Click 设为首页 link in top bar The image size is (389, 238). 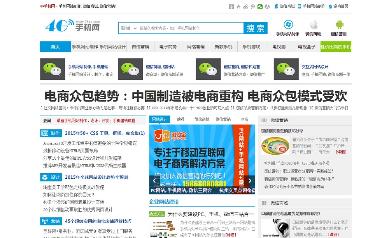pos(341,7)
